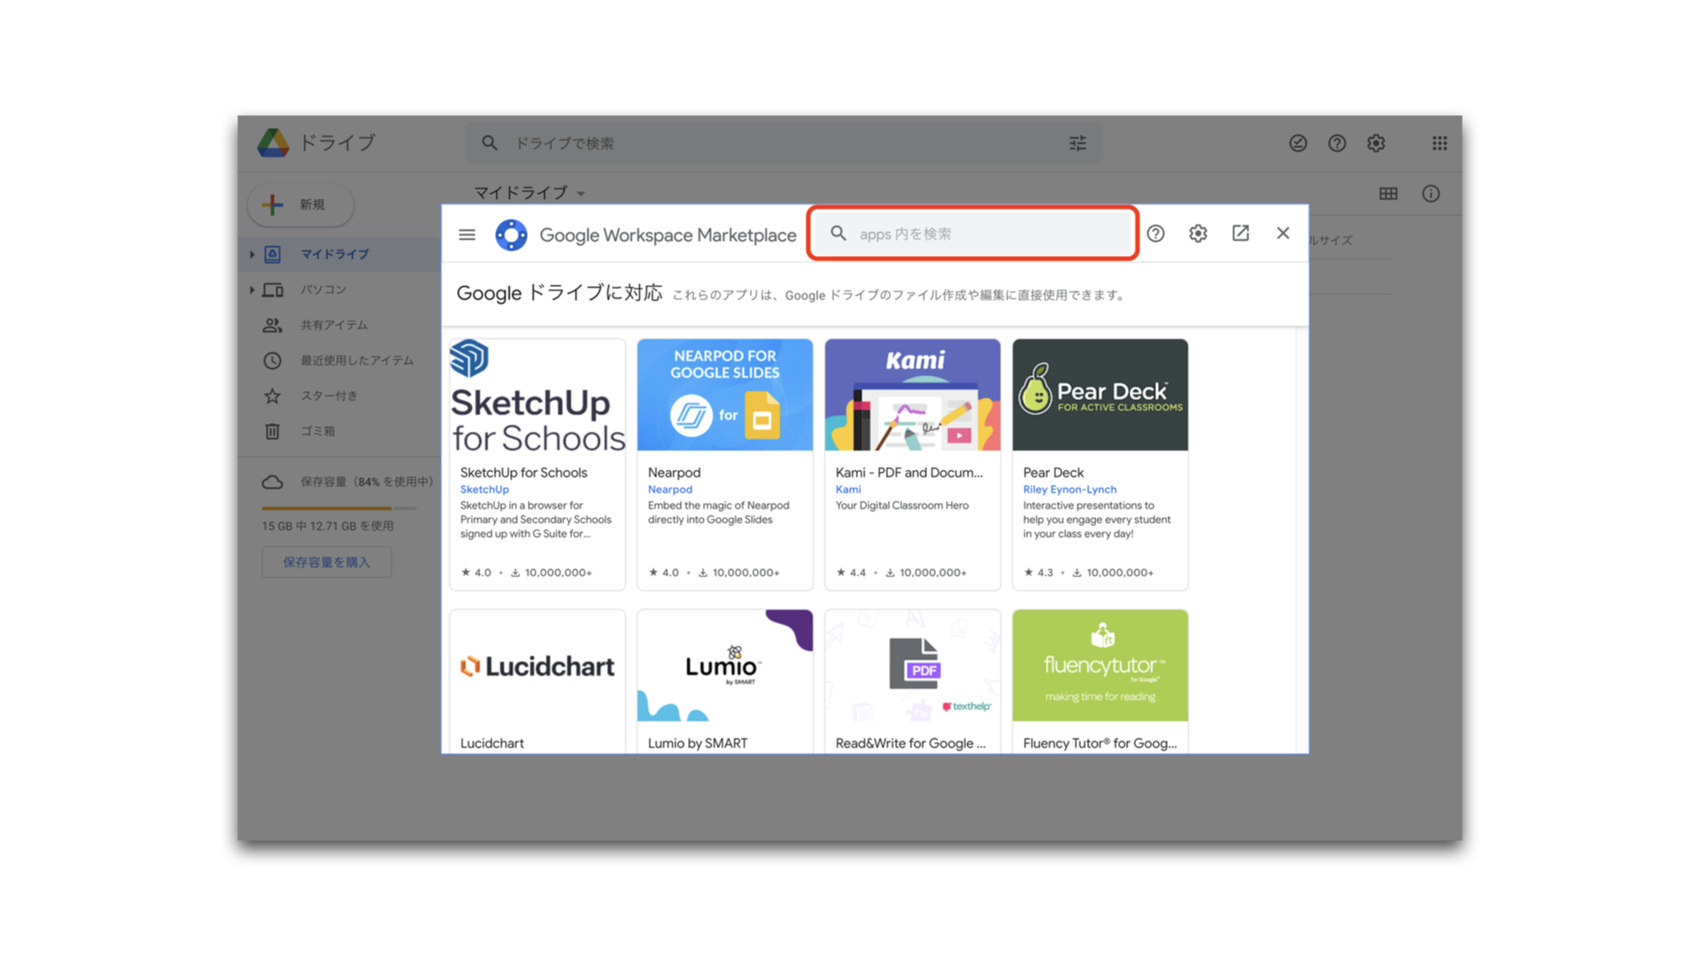Click the Google Workspace Marketplace logo

click(x=511, y=235)
